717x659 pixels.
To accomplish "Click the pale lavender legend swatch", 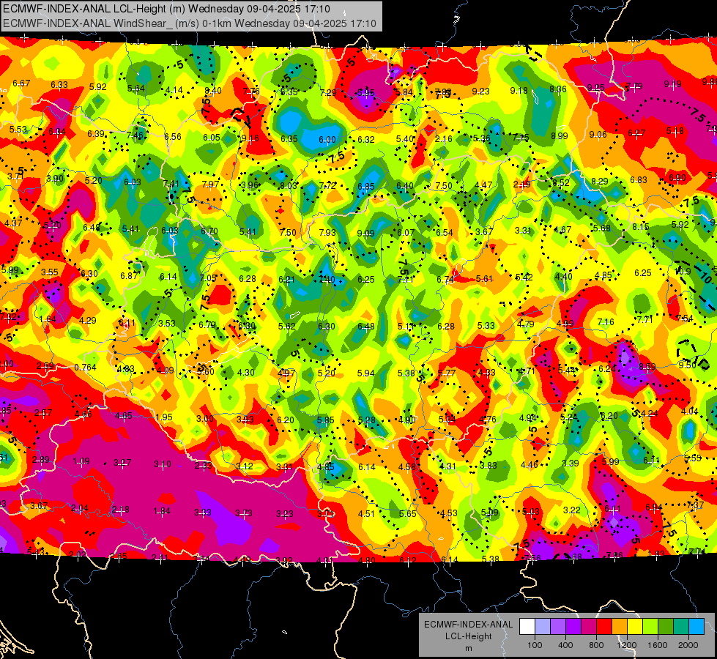I will click(x=542, y=627).
